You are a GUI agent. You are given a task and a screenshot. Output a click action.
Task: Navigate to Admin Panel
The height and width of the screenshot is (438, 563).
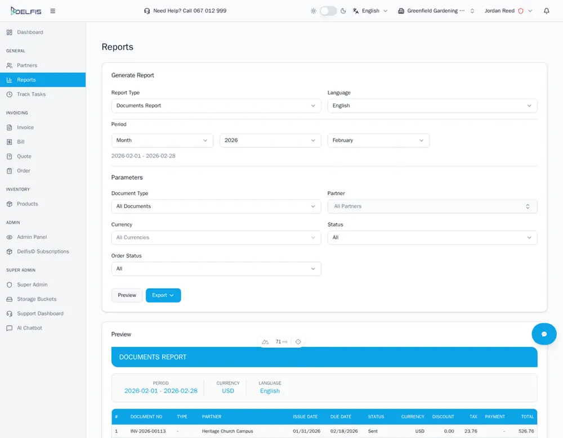tap(32, 237)
